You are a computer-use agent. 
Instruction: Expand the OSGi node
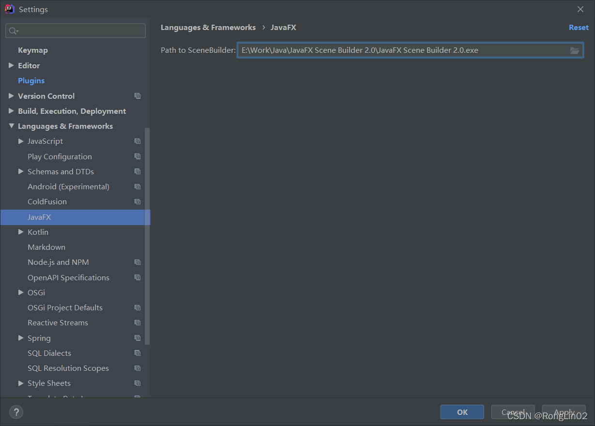coord(21,292)
